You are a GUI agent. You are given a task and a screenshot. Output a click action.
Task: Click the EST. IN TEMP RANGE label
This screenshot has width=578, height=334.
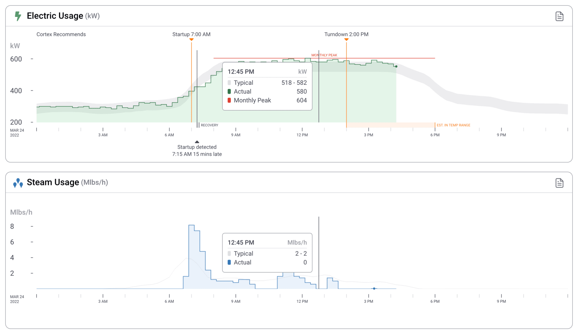coord(453,125)
